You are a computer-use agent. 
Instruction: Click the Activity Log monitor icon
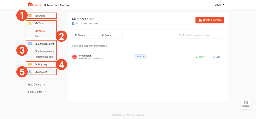tap(30, 64)
